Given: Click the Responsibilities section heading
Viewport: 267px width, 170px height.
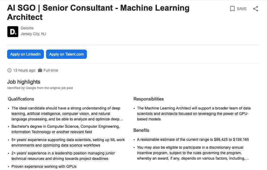Looking at the screenshot, I should 149,99.
